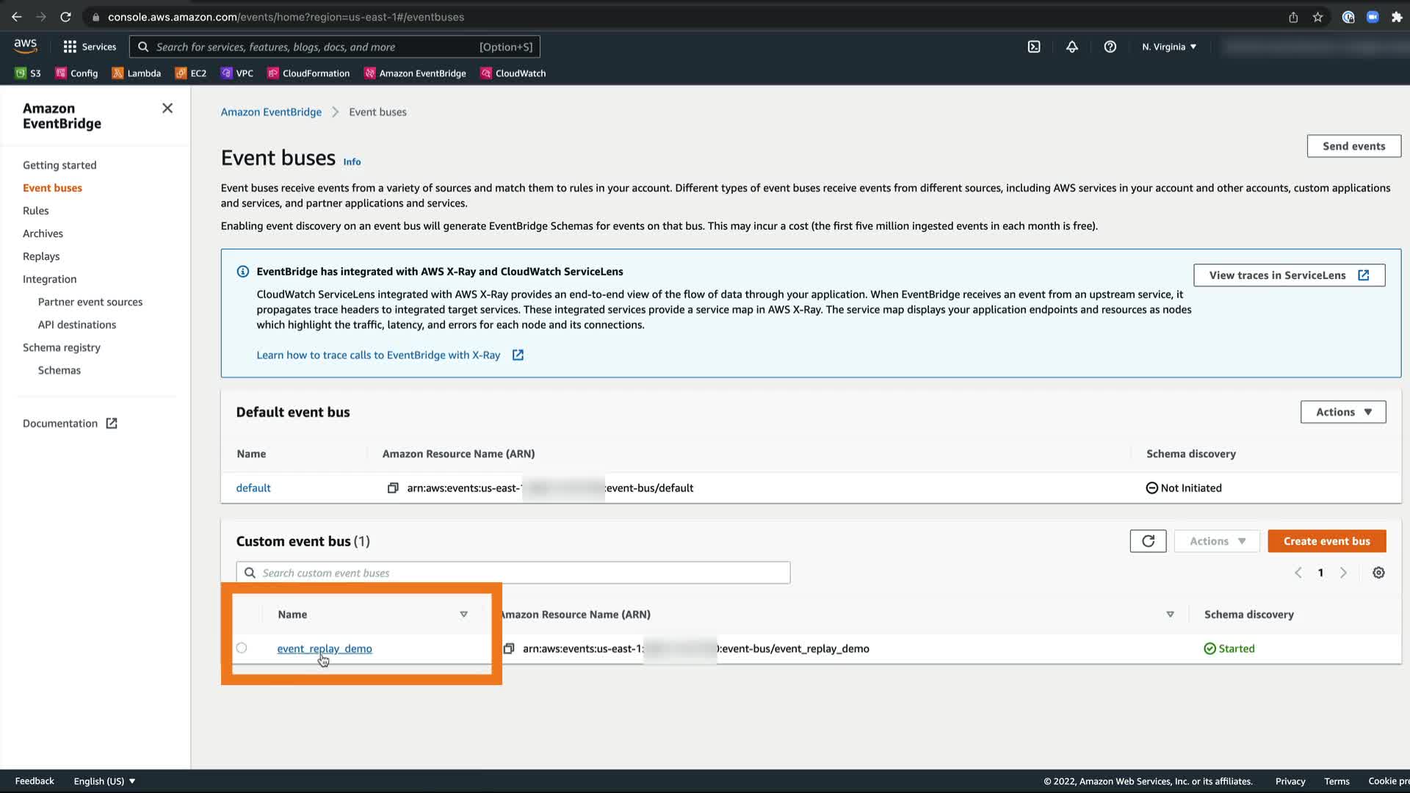
Task: Click the notifications bell icon
Action: [x=1072, y=47]
